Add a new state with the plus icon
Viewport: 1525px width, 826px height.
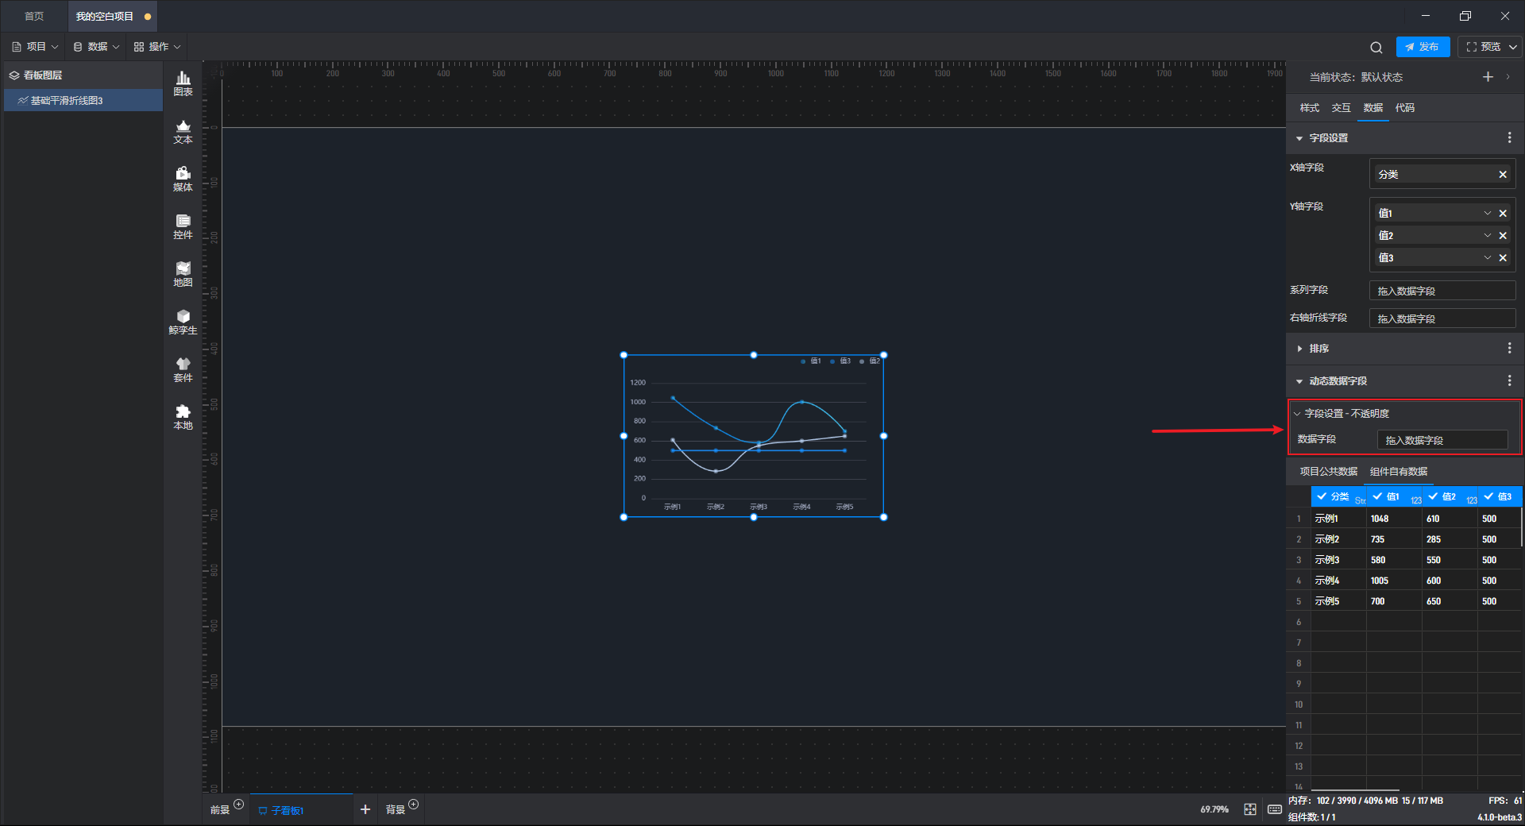coord(1488,77)
